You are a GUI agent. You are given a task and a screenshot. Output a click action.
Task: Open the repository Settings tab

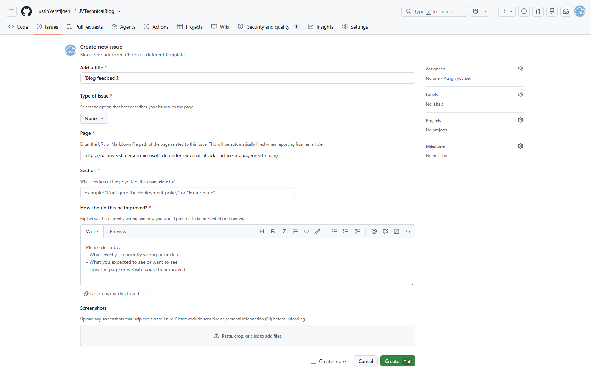pos(355,27)
